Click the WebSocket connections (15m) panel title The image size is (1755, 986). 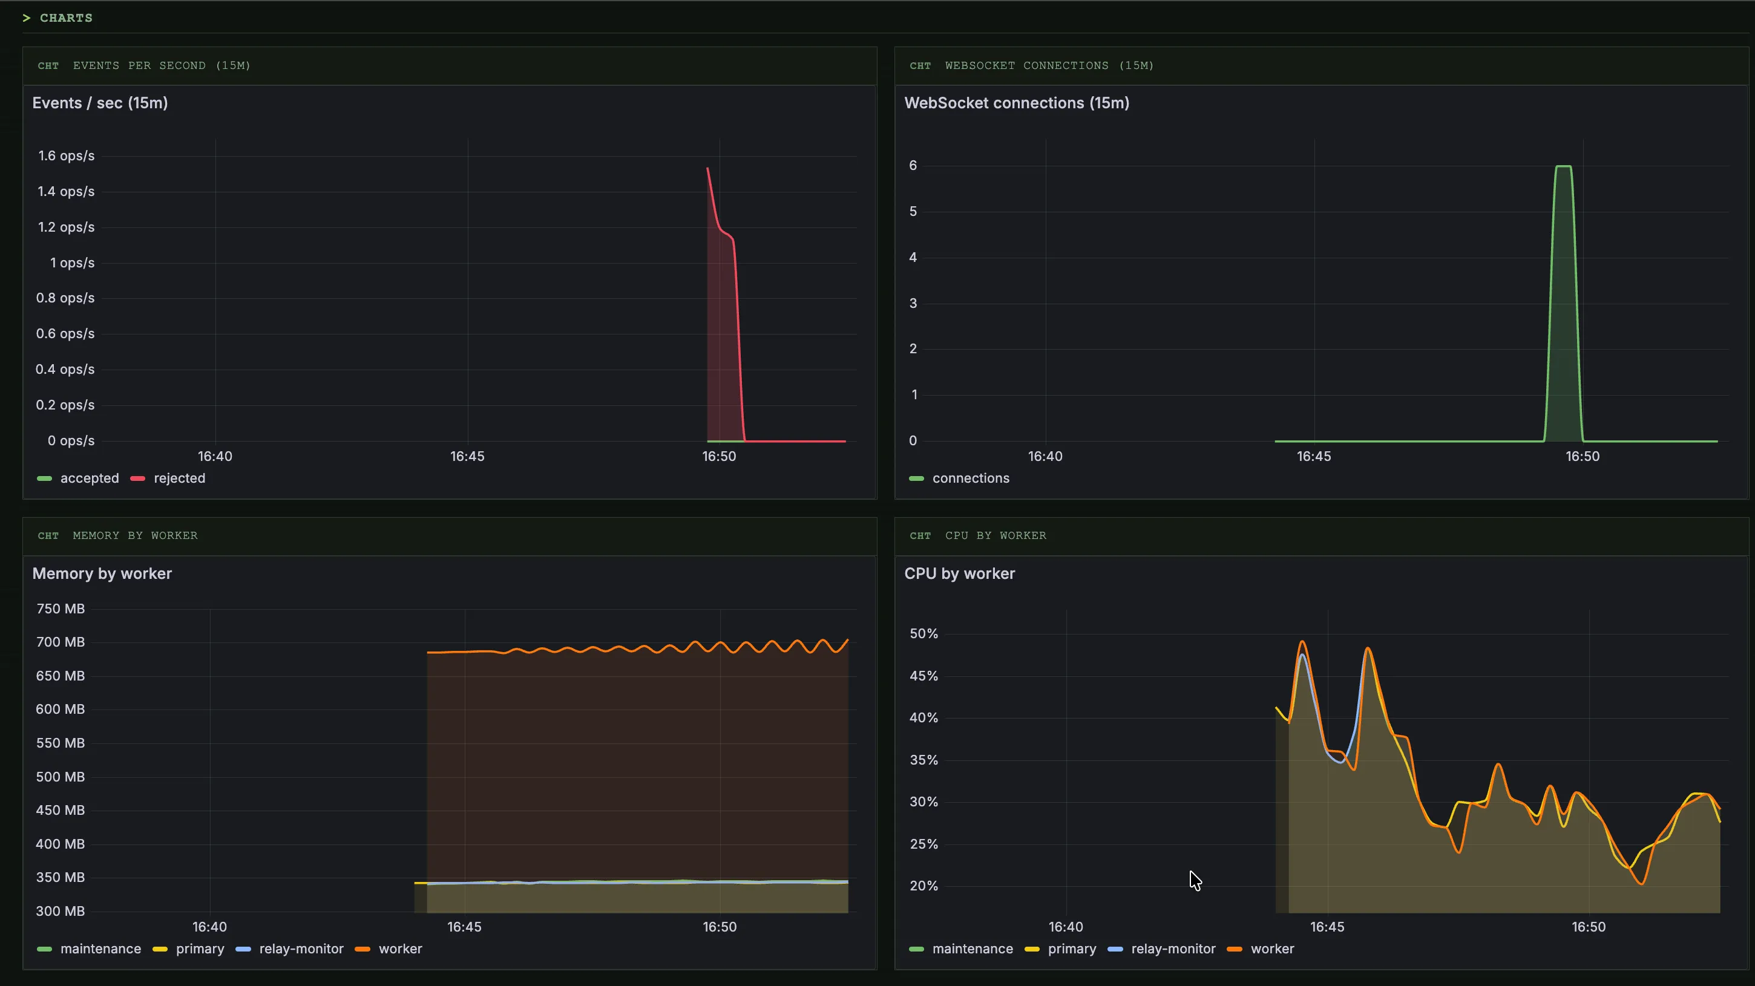click(1017, 103)
